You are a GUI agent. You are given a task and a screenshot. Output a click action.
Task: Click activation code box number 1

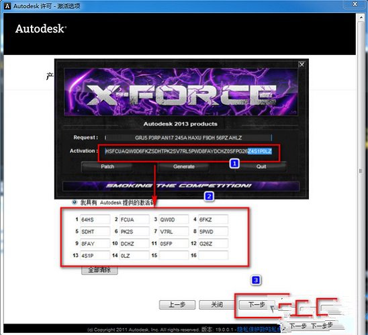(95, 220)
